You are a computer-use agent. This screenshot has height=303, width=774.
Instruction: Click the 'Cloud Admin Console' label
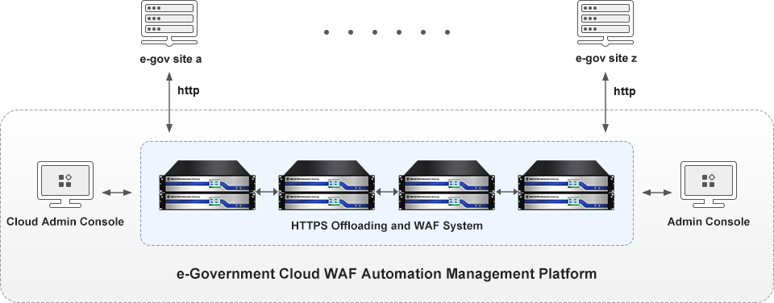click(65, 222)
